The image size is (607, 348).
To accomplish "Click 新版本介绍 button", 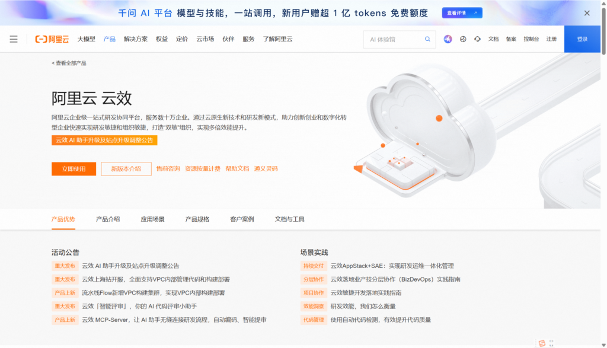I will click(126, 169).
